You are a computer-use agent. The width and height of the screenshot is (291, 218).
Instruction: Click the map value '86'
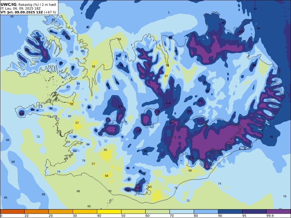pos(6,198)
